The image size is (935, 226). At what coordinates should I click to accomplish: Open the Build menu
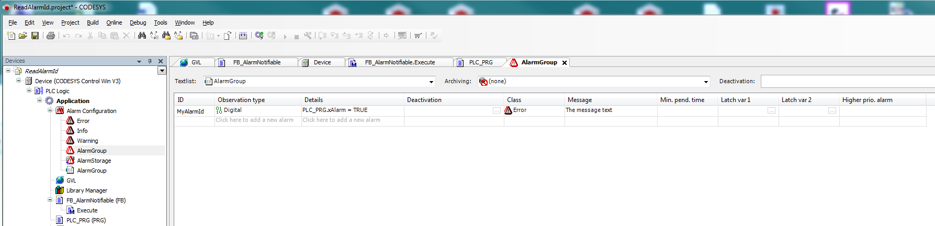point(93,22)
